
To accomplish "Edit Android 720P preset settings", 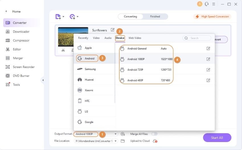I will tap(208, 70).
